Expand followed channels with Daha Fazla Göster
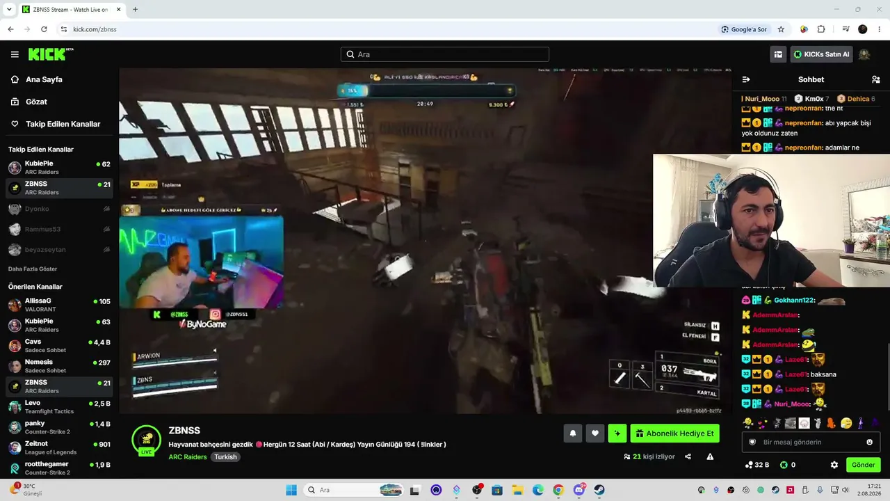Screen dimensions: 890x501 click(33, 269)
